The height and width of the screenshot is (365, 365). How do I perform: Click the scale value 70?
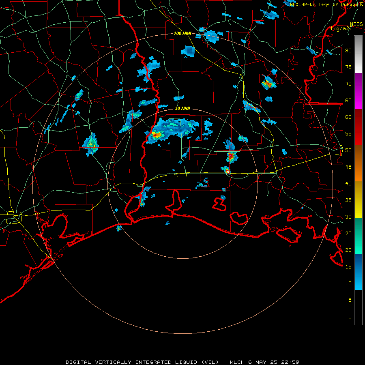point(348,84)
